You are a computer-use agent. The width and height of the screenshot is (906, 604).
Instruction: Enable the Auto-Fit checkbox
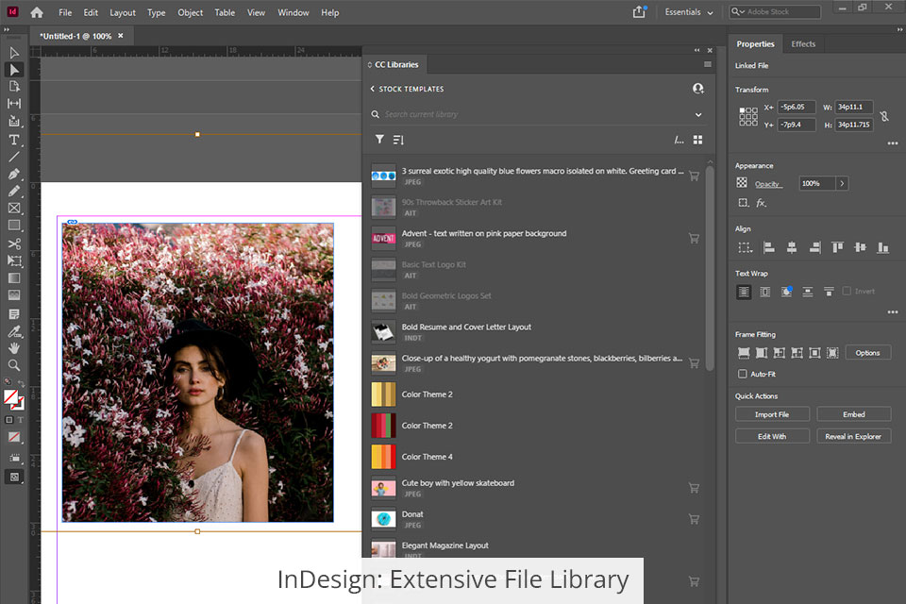tap(743, 374)
